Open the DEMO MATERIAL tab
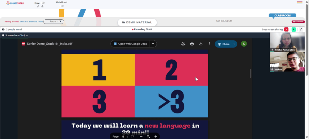 pos(137,22)
